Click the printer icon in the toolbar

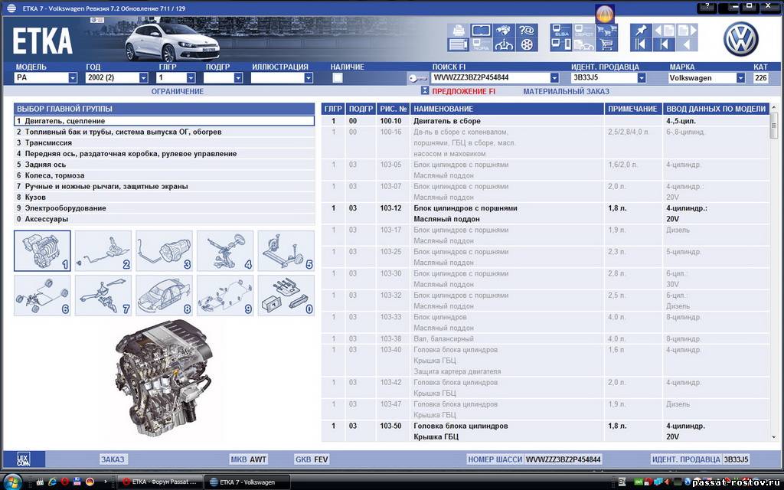[x=458, y=31]
